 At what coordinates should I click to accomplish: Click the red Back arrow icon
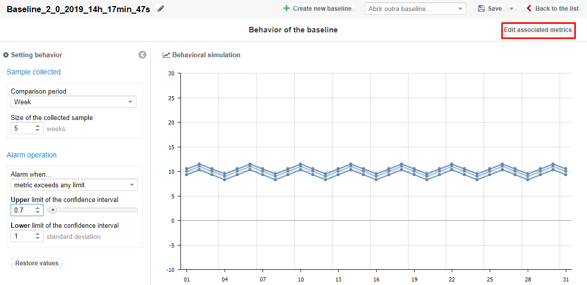pyautogui.click(x=529, y=9)
